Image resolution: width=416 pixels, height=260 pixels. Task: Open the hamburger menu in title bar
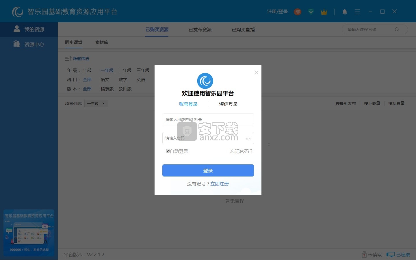pos(357,12)
